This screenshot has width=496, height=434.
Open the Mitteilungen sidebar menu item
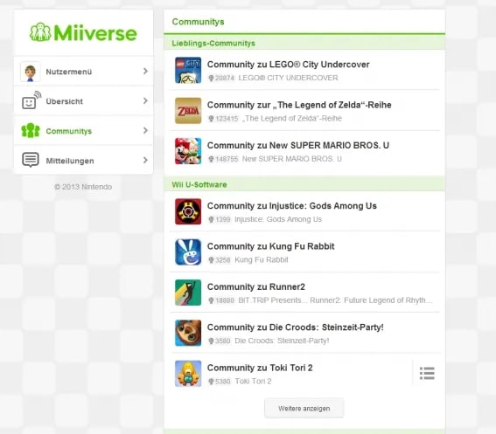point(83,160)
